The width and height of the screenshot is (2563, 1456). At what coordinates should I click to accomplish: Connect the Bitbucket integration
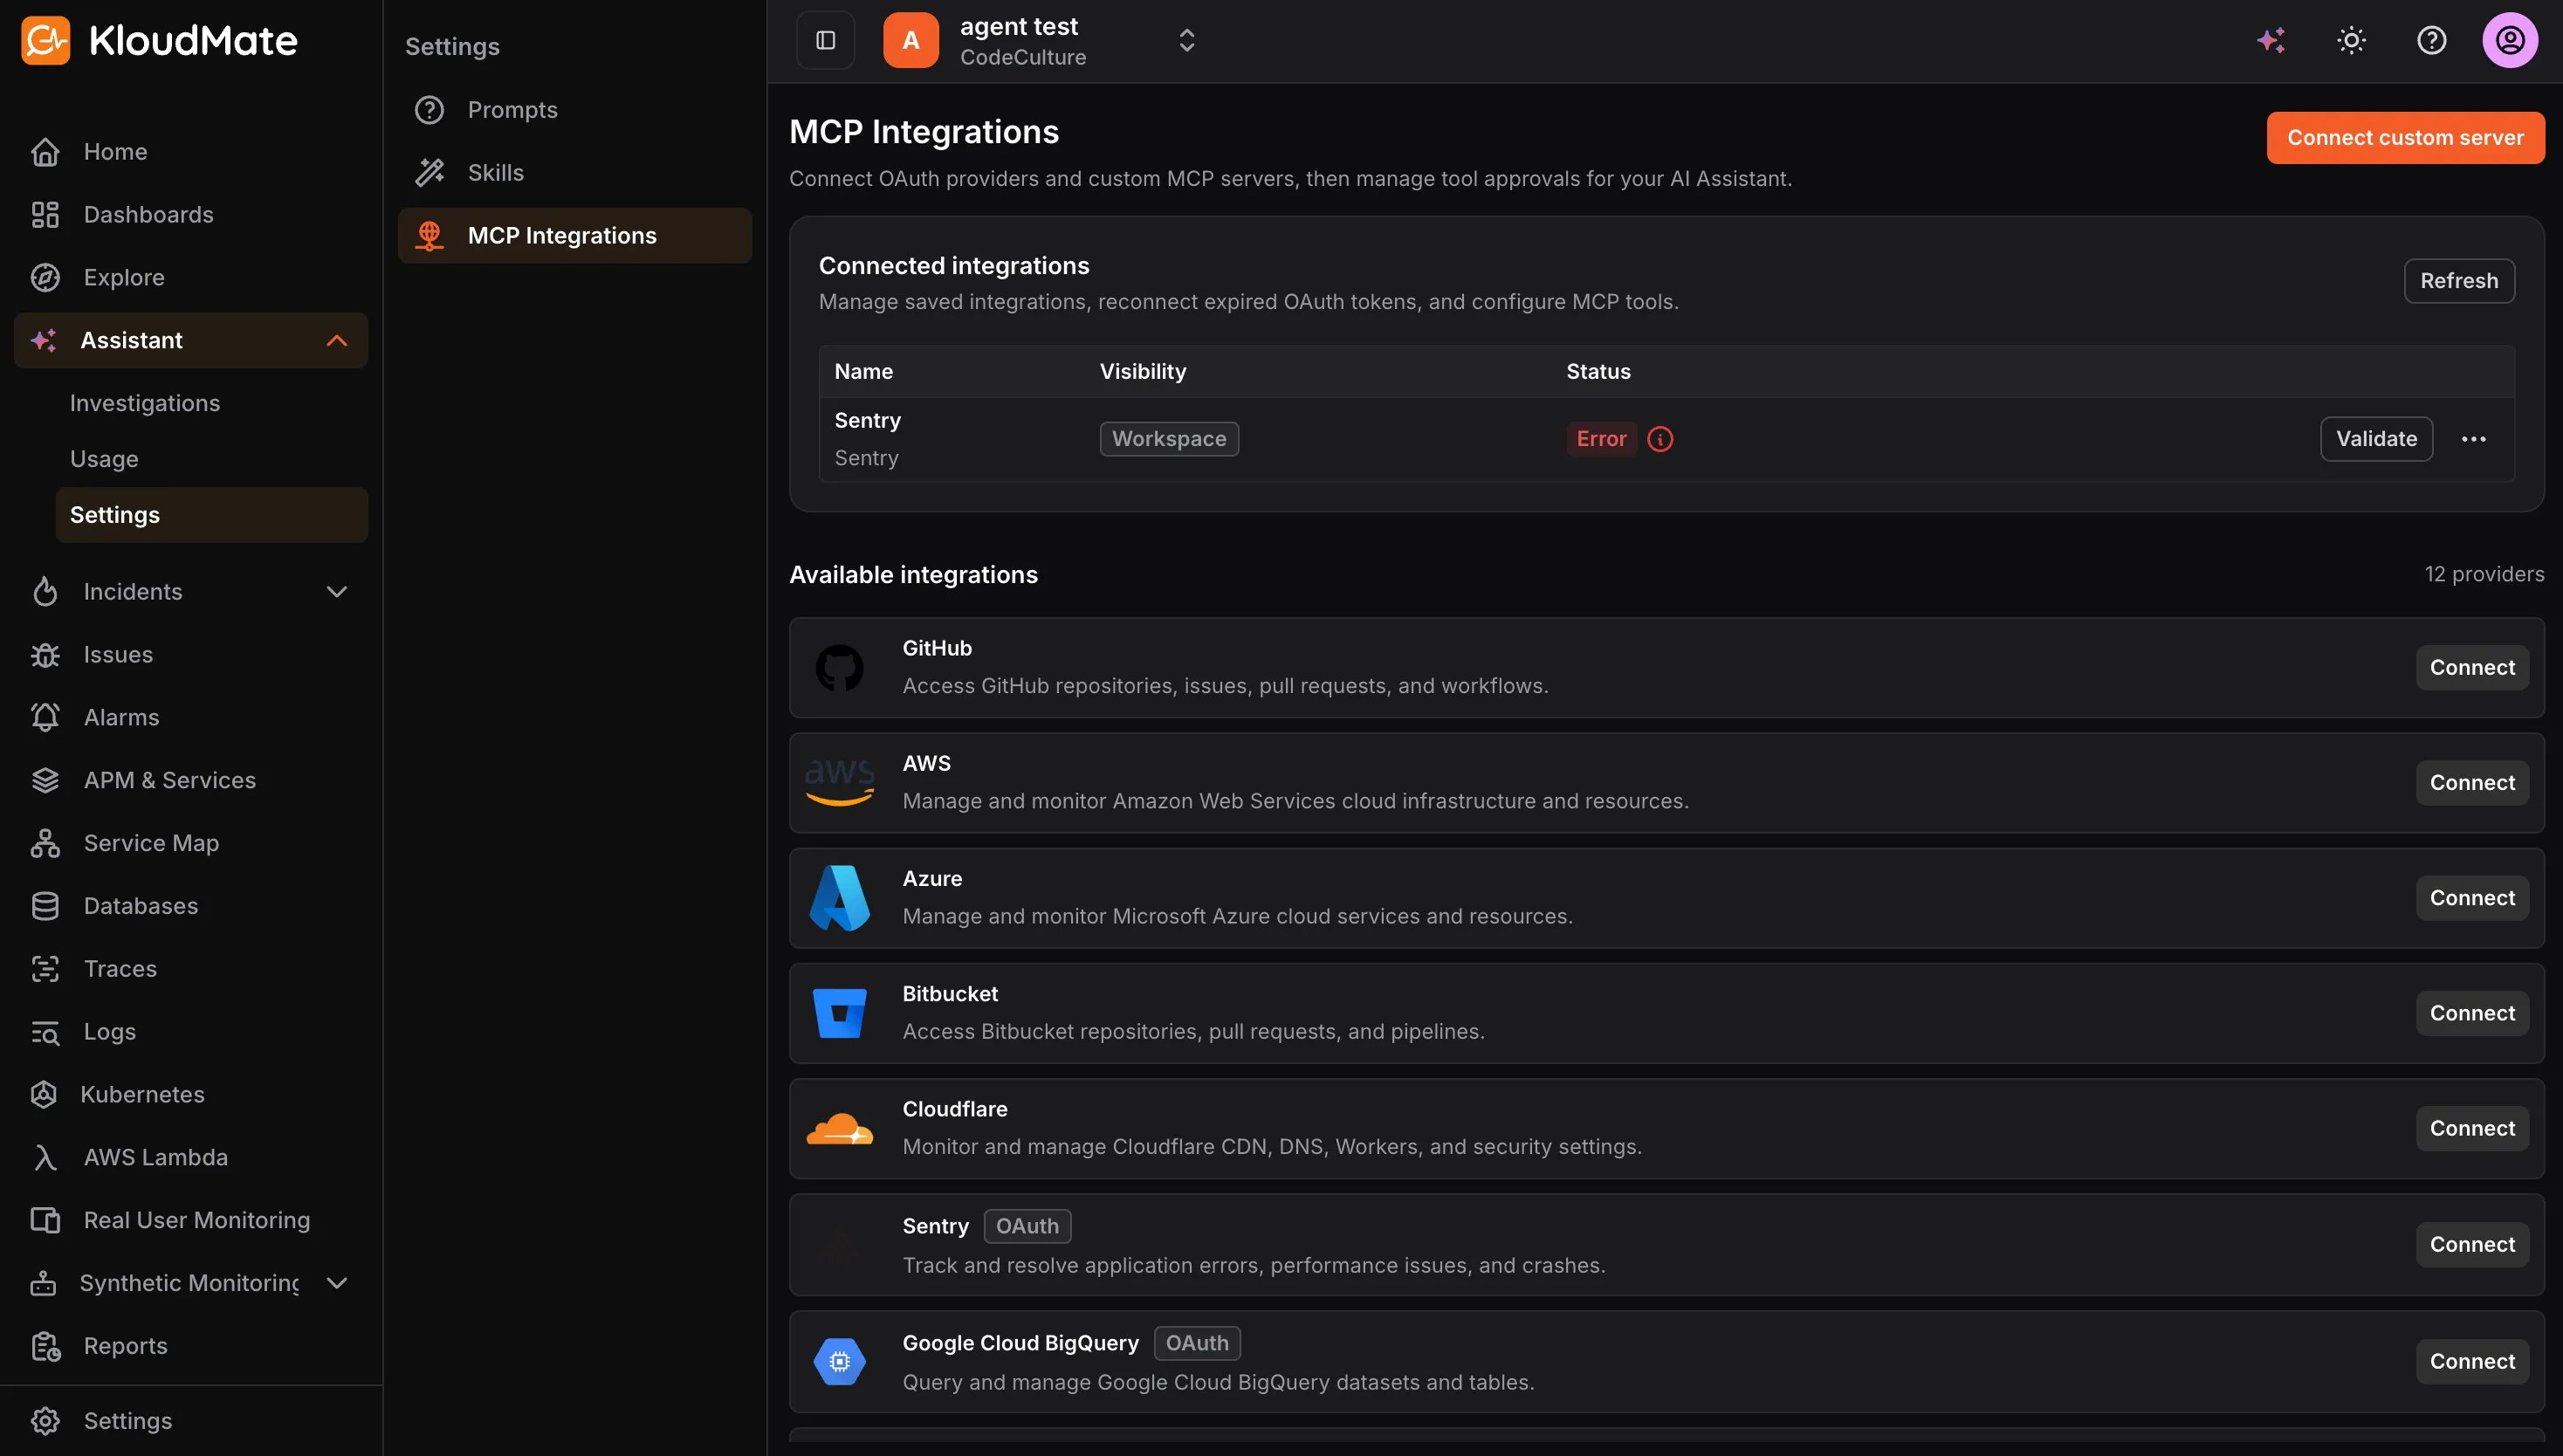coord(2472,1013)
